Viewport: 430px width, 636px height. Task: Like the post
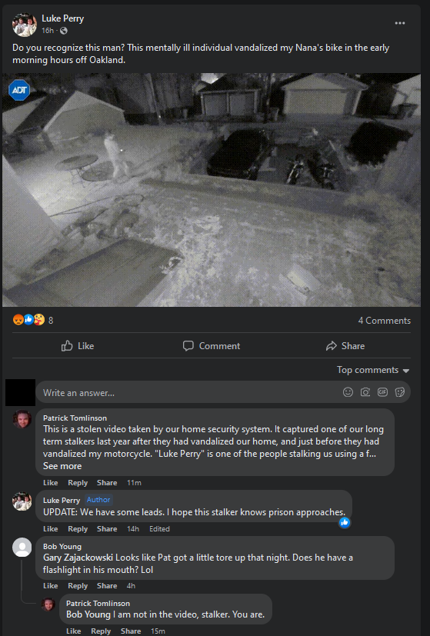tap(78, 346)
